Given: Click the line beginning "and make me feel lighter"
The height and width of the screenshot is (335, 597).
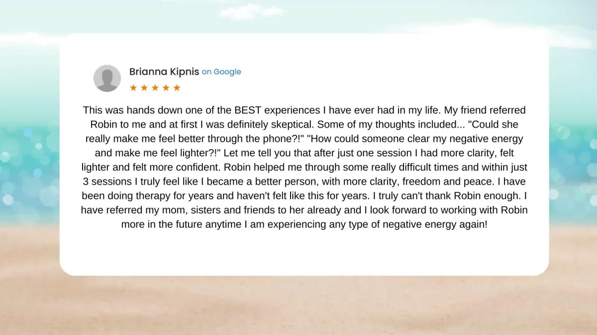Looking at the screenshot, I should (304, 153).
